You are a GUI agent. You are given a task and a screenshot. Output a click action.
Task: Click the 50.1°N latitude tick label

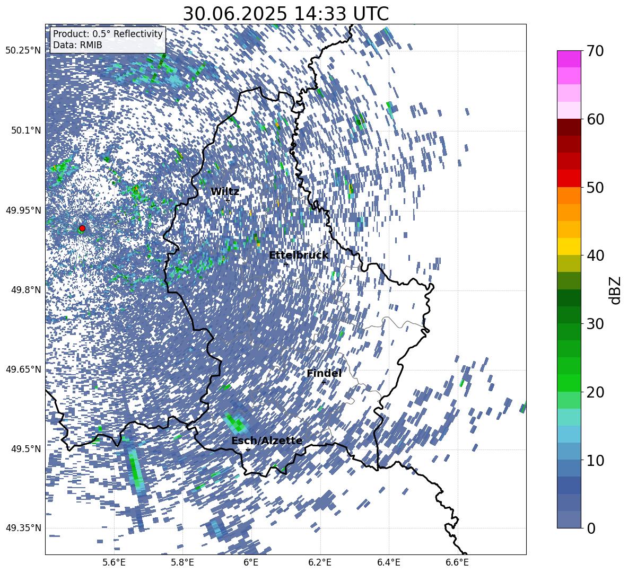pyautogui.click(x=26, y=130)
